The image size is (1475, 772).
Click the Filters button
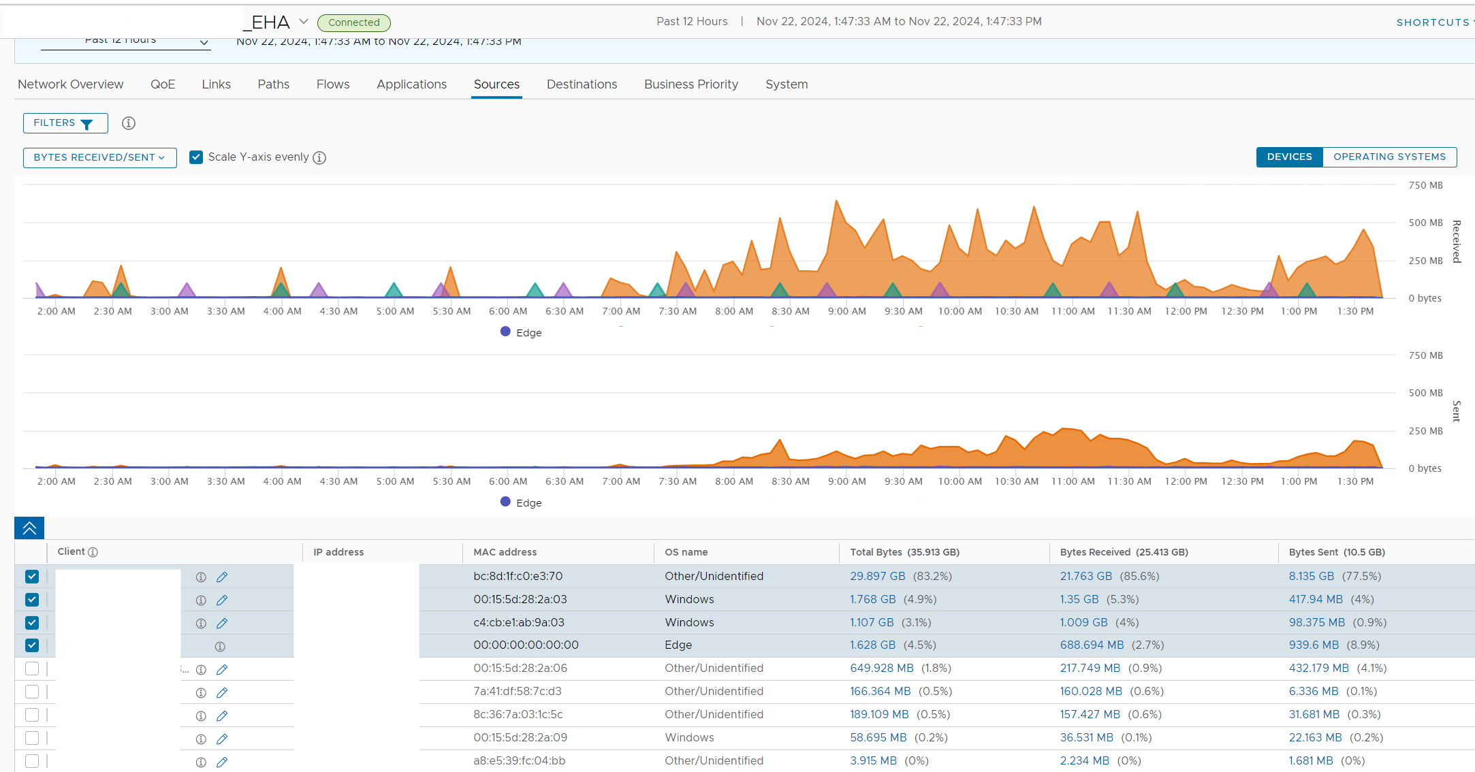coord(65,123)
